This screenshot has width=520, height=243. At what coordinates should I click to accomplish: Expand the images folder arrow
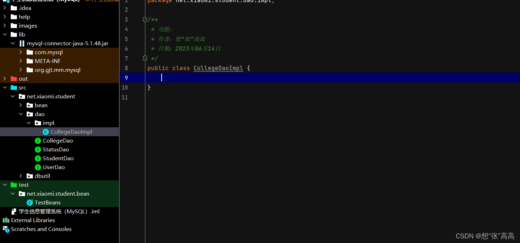coord(5,25)
